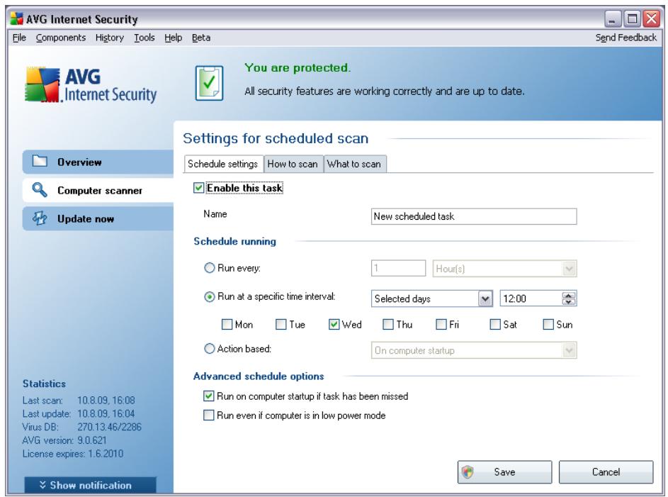Click the shield icon on Save button
The image size is (668, 497).
pyautogui.click(x=468, y=472)
